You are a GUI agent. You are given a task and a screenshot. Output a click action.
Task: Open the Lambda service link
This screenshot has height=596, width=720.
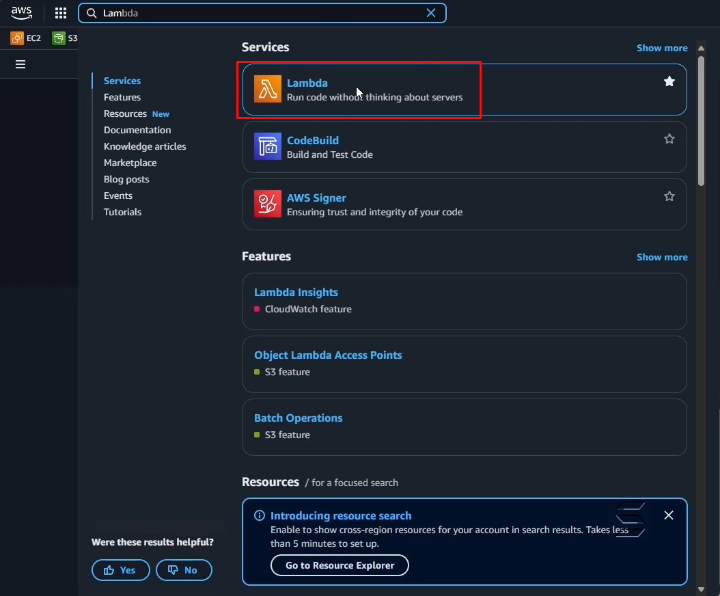click(x=307, y=83)
